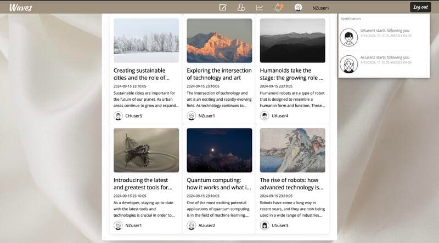Image resolution: width=439 pixels, height=243 pixels.
Task: Open NZuser1 profile name in header
Action: 320,8
